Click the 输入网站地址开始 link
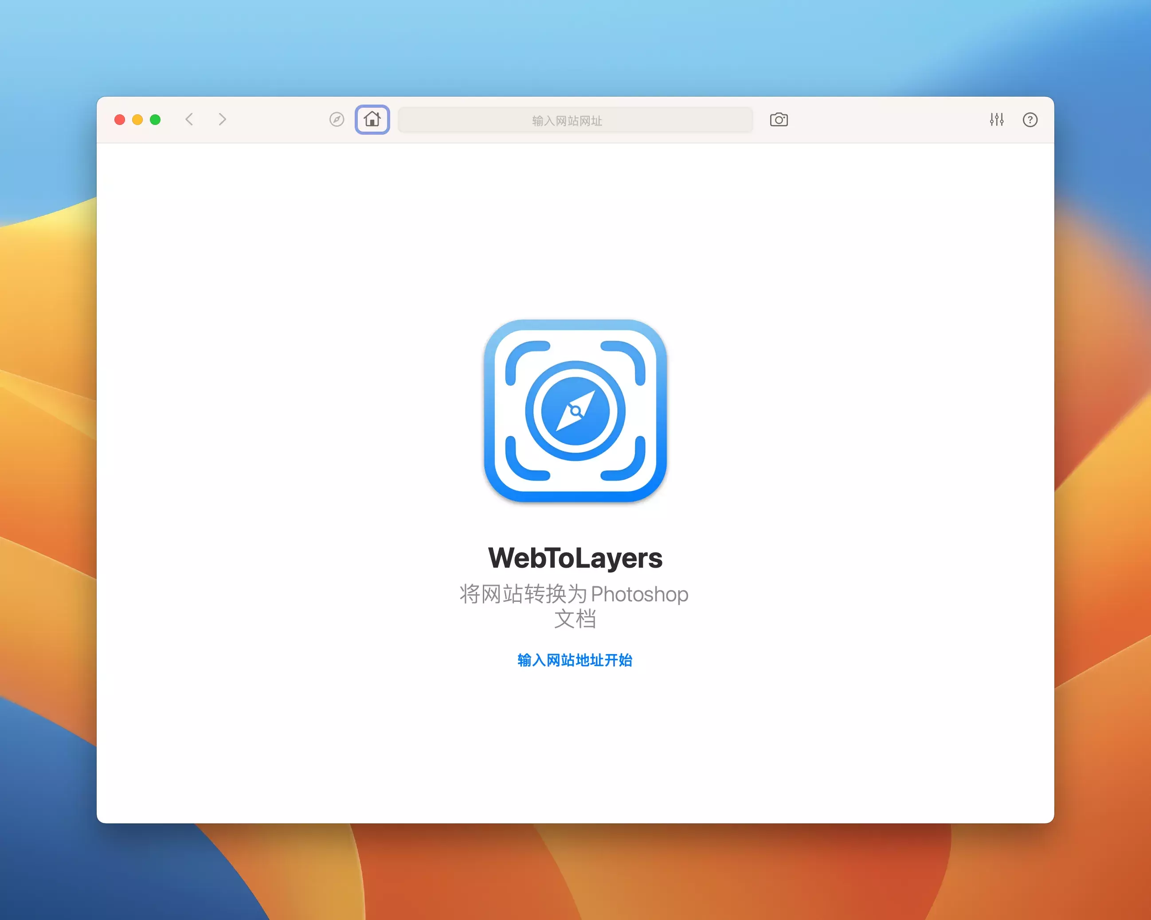 (x=575, y=660)
